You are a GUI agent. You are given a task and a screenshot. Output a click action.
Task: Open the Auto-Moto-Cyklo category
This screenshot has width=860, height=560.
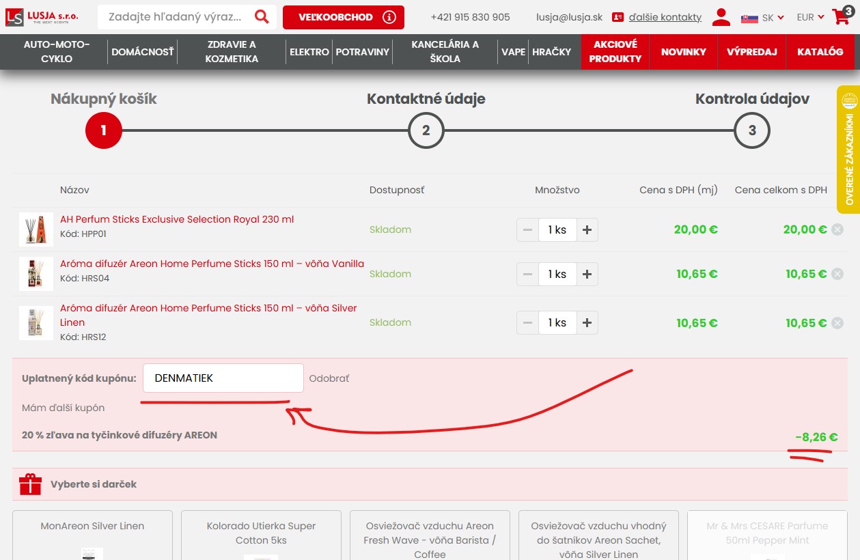pos(57,52)
